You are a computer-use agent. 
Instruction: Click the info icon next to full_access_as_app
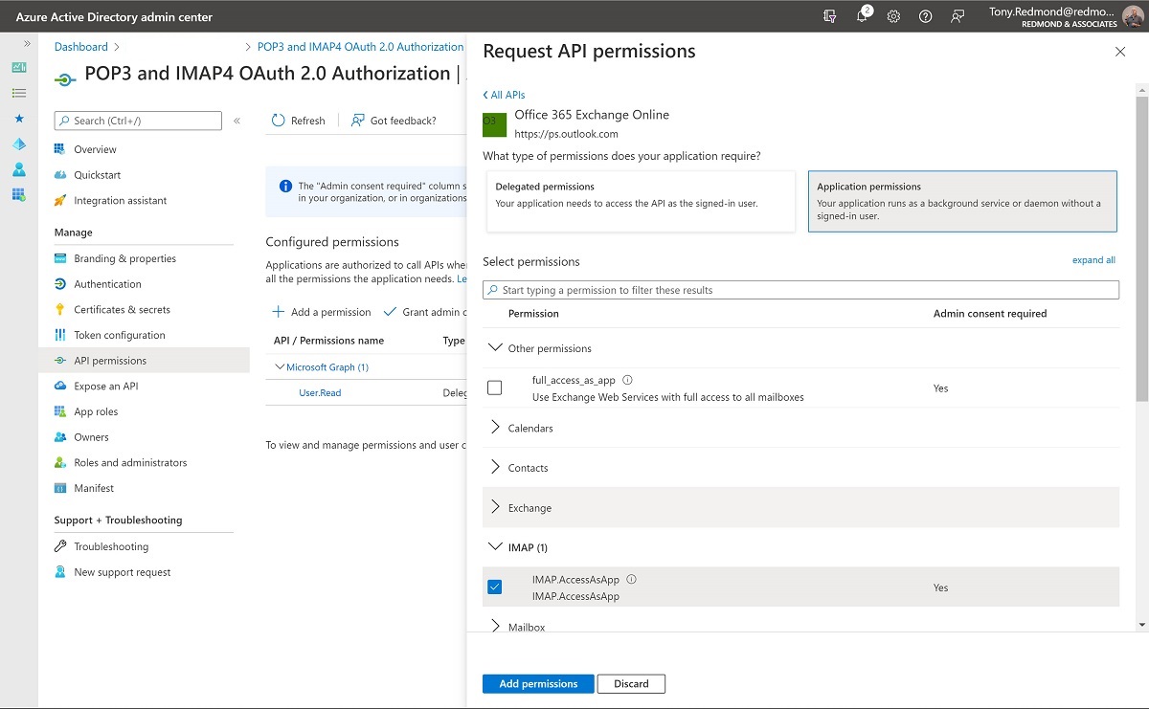(627, 380)
